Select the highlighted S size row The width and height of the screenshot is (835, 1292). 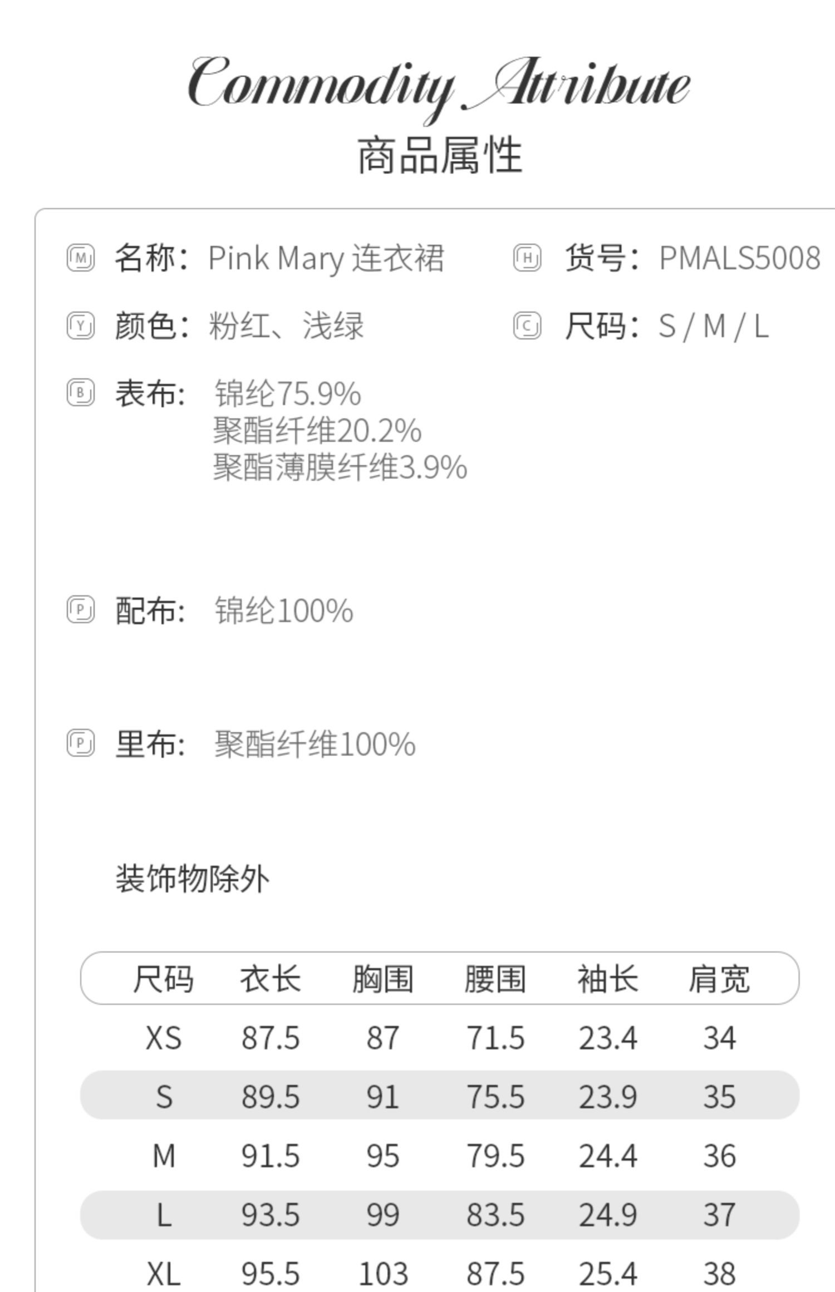440,1095
